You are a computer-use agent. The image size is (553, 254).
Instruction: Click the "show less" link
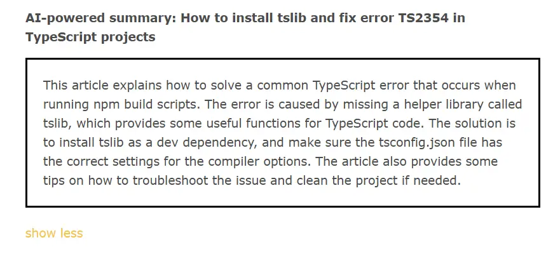click(x=54, y=233)
